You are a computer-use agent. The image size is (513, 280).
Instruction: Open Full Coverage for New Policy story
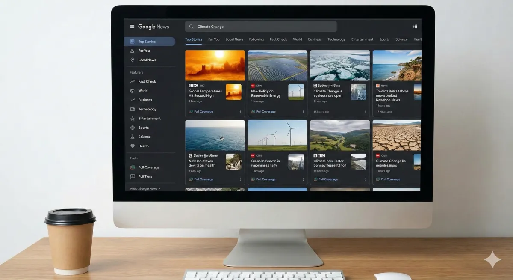263,112
